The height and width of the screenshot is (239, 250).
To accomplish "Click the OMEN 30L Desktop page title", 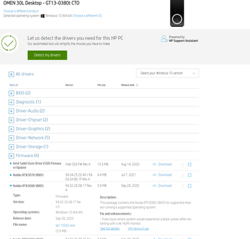I will pos(41,3).
